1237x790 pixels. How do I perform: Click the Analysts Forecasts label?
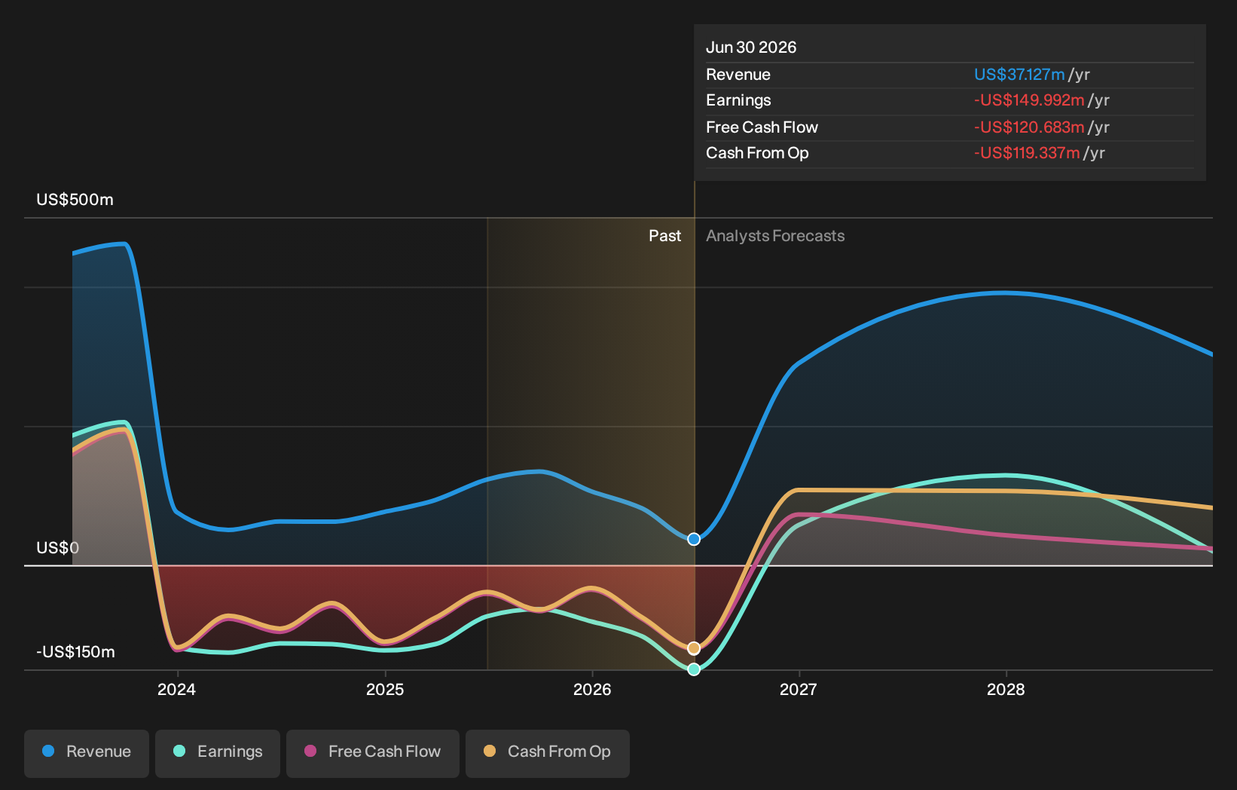(x=775, y=236)
